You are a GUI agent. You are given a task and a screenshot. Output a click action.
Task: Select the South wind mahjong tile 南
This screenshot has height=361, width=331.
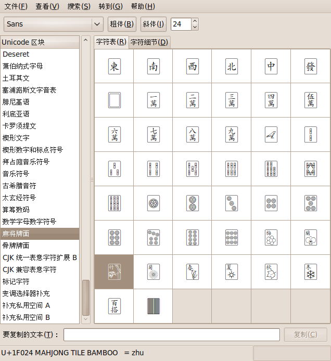[x=153, y=66]
